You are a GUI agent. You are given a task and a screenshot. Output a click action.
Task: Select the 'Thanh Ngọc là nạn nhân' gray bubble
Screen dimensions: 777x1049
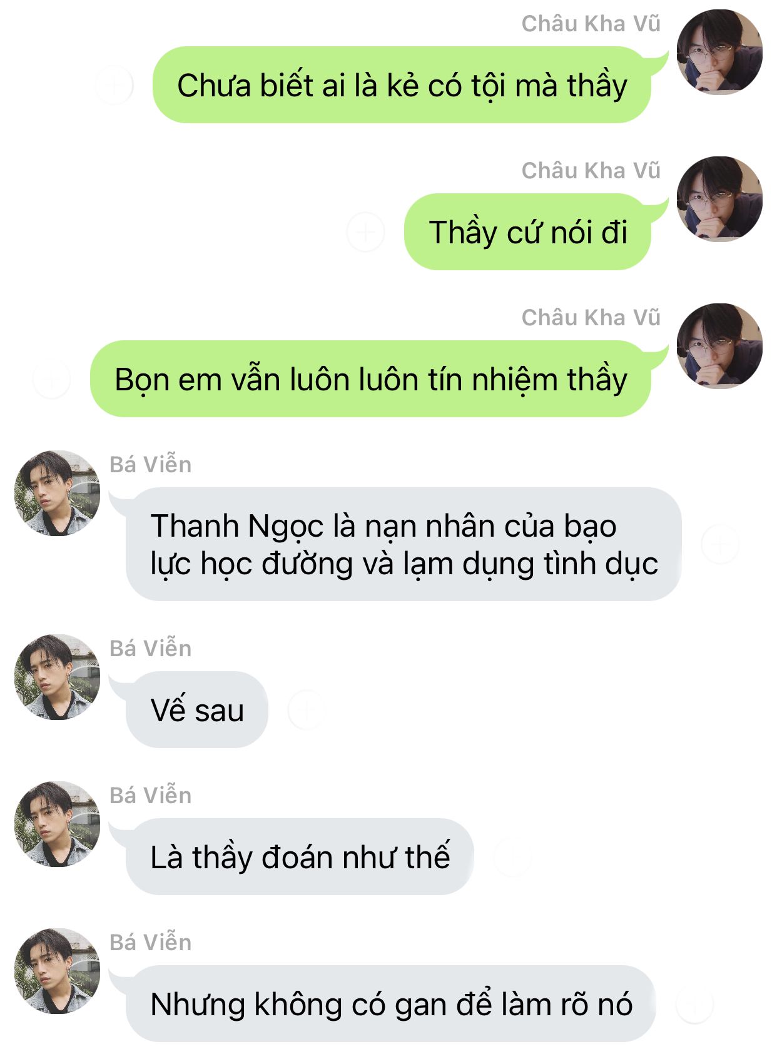tap(404, 544)
